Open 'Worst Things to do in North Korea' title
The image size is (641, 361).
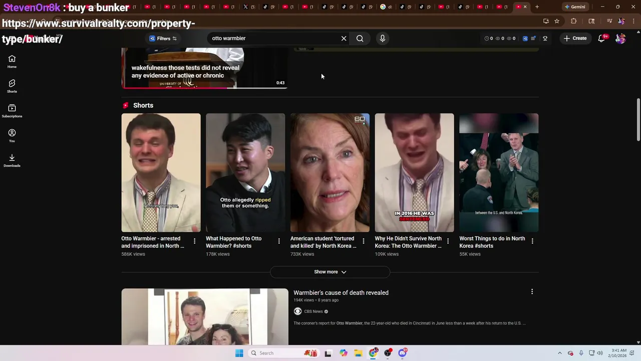[x=492, y=242]
